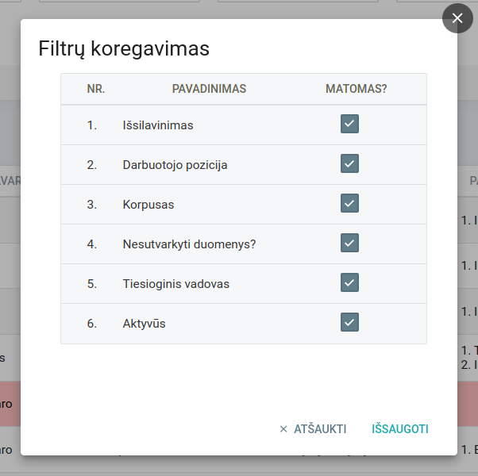Uncheck the Išsilavinimas visibility checkbox
This screenshot has width=478, height=476.
click(x=349, y=124)
